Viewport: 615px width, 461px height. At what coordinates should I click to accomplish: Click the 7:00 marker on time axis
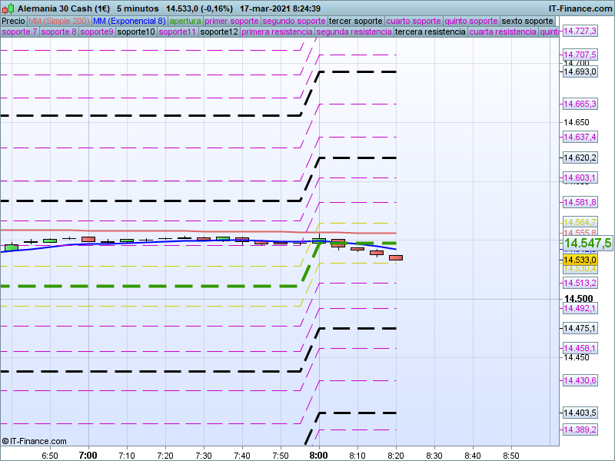click(x=88, y=455)
